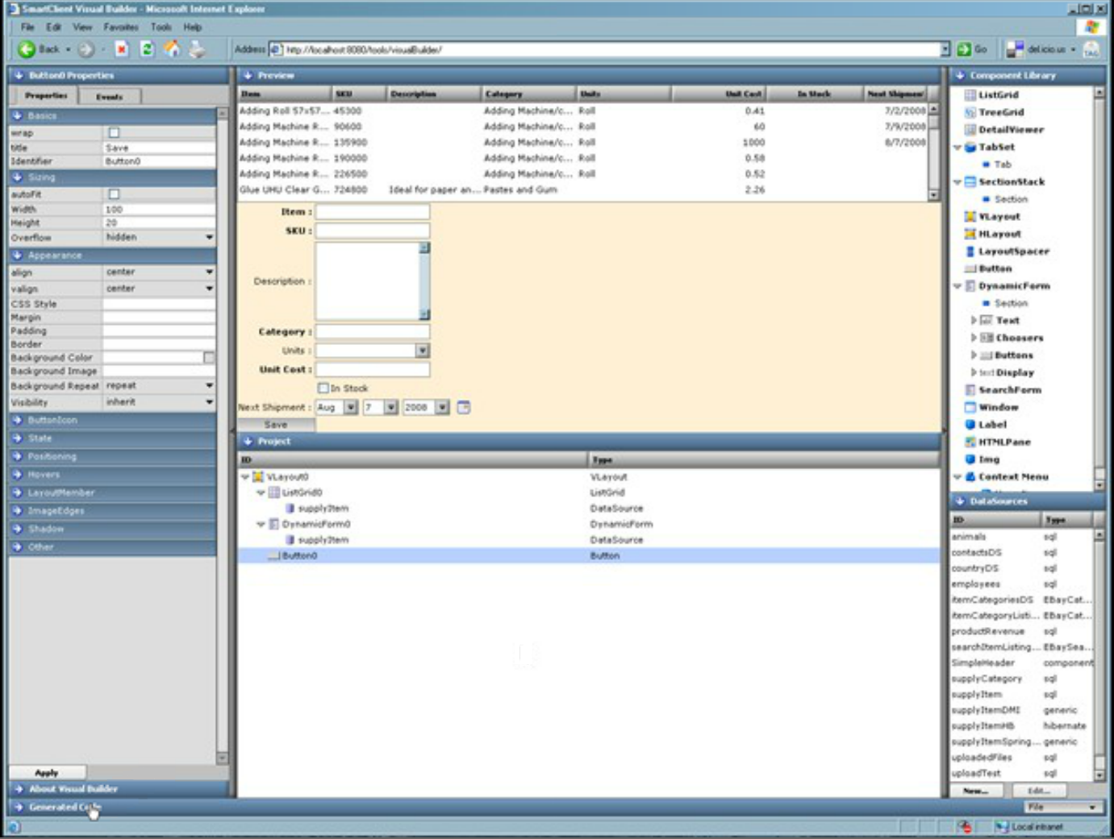Switch to the Events tab
Screen dimensions: 1114x839
(x=111, y=96)
